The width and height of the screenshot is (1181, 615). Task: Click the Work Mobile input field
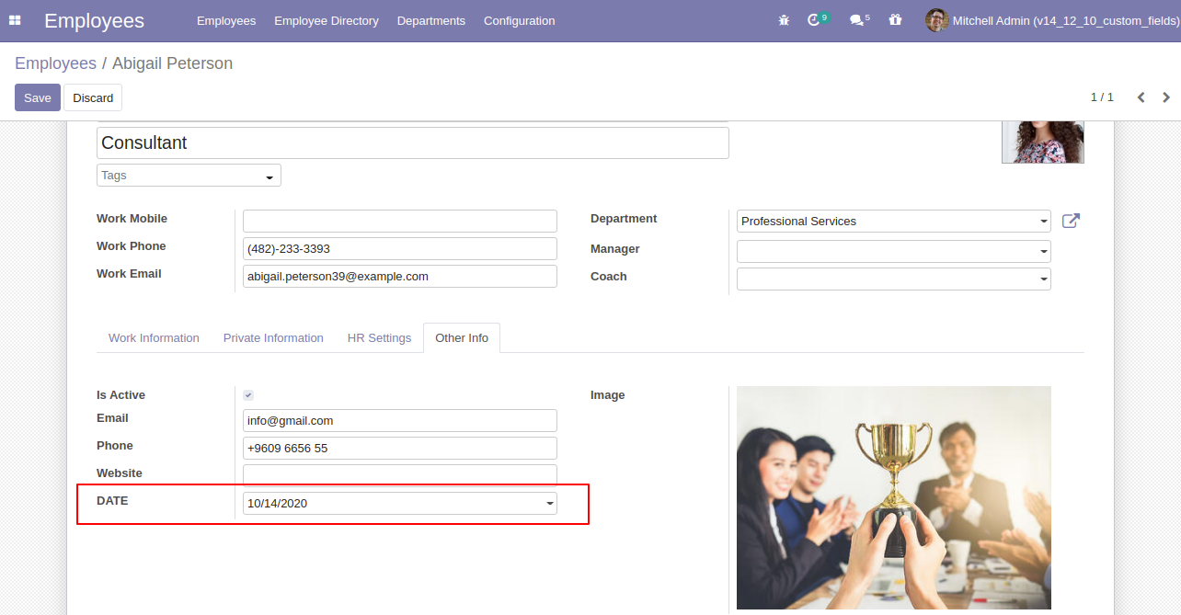pyautogui.click(x=400, y=221)
